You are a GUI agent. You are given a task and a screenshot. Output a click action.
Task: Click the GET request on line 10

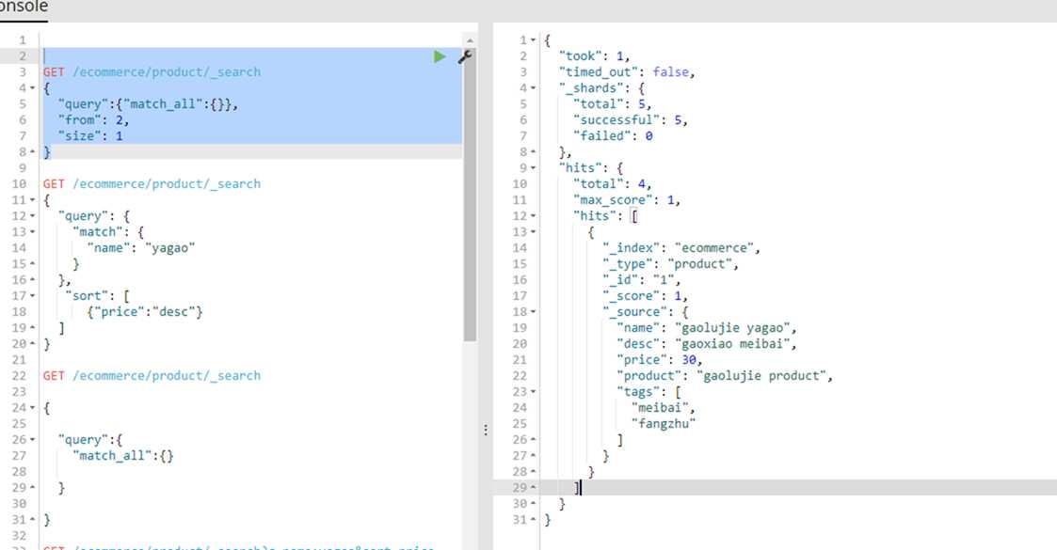point(152,183)
